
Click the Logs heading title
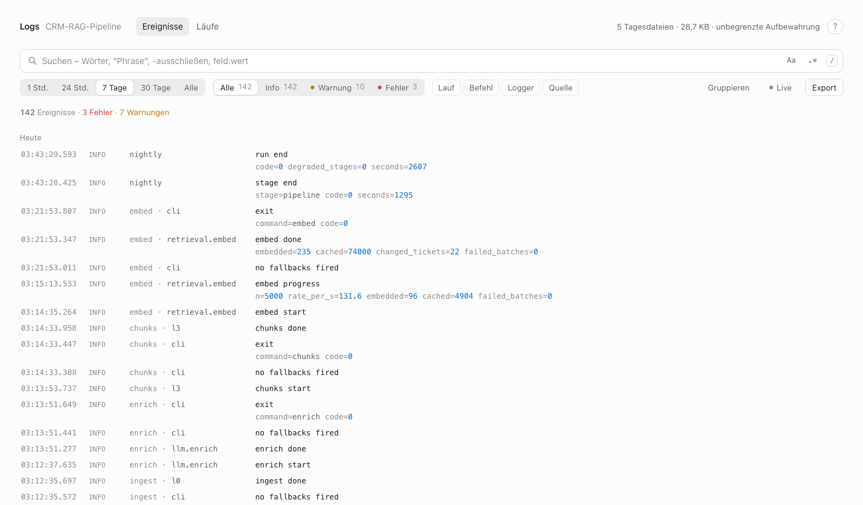coord(30,26)
